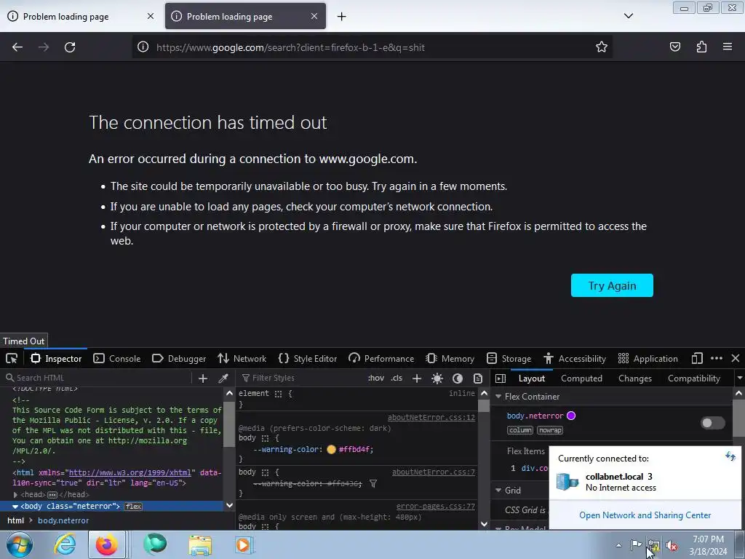745x559 pixels.
Task: Click the Try Again button
Action: click(x=612, y=285)
